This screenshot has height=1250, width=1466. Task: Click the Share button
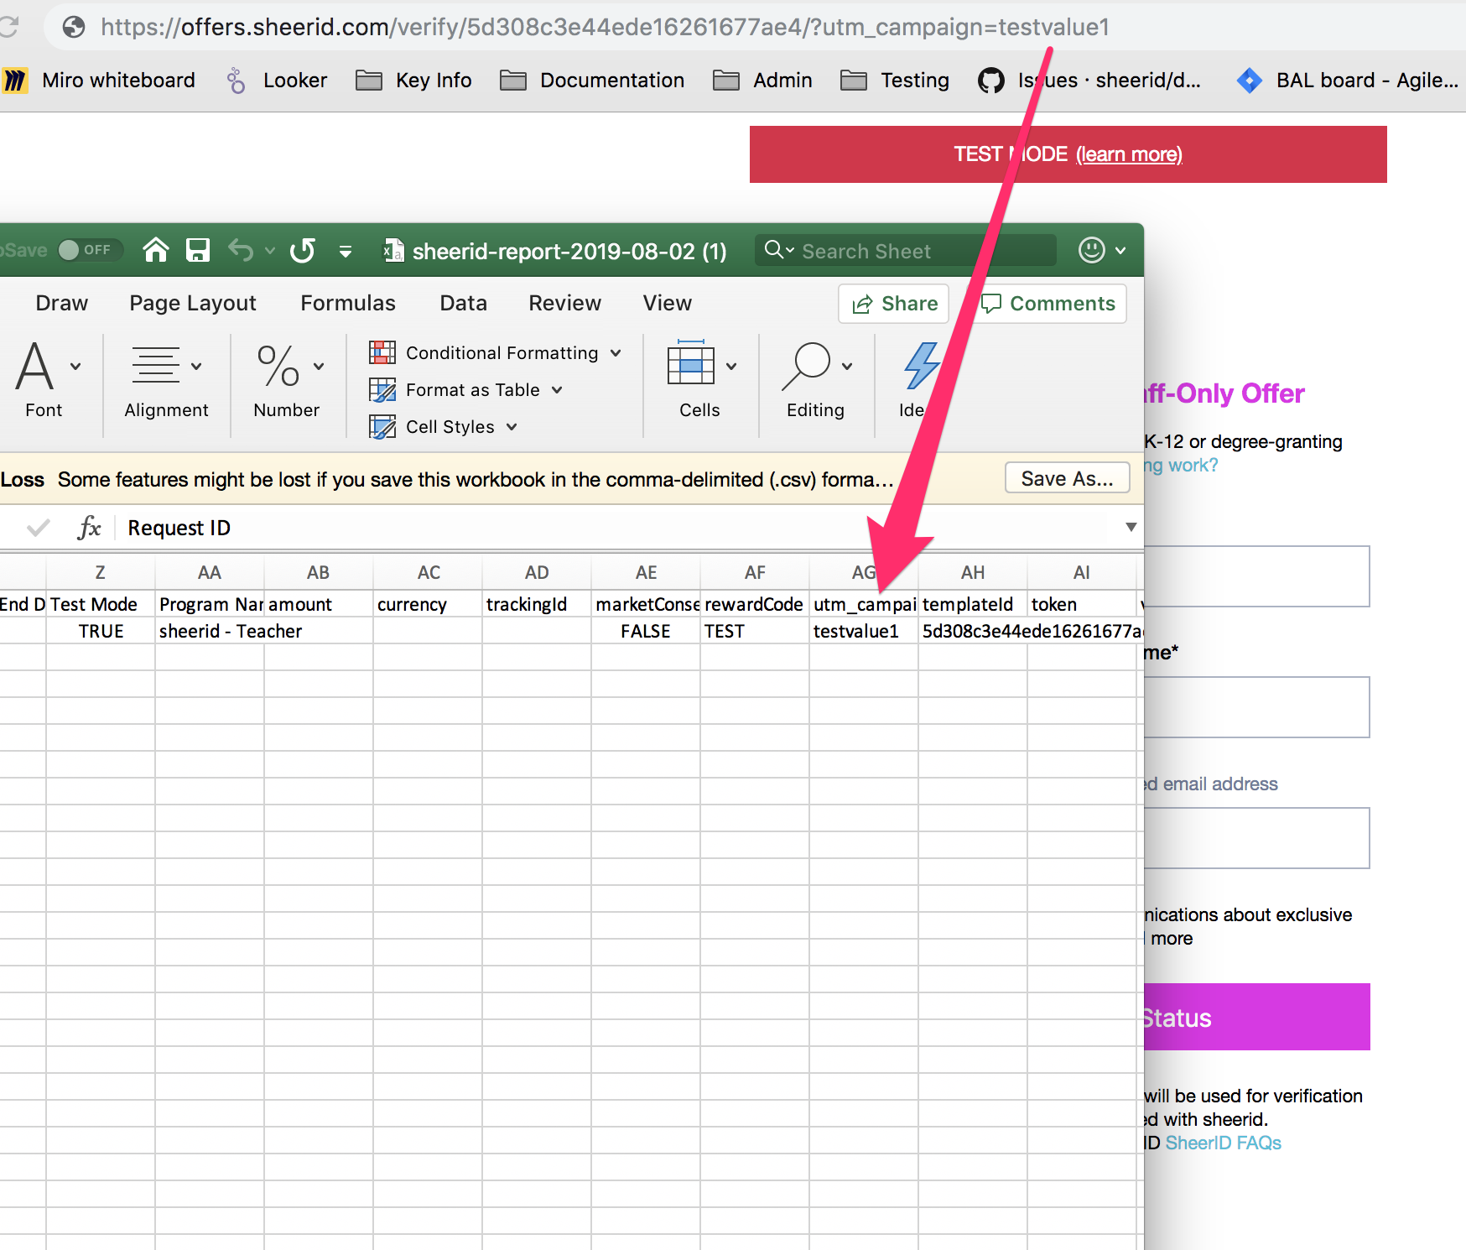click(894, 304)
